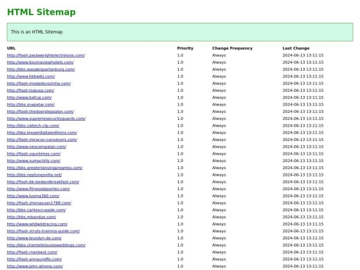
Task: Follow the bbs.carliescrusade.com link
Action: click(x=36, y=210)
